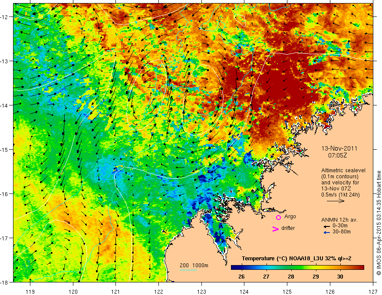
Task: Click the 125 longitude axis label
Action: (287, 292)
